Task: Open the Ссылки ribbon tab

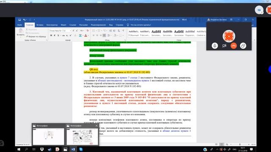Action: [x=73, y=25]
